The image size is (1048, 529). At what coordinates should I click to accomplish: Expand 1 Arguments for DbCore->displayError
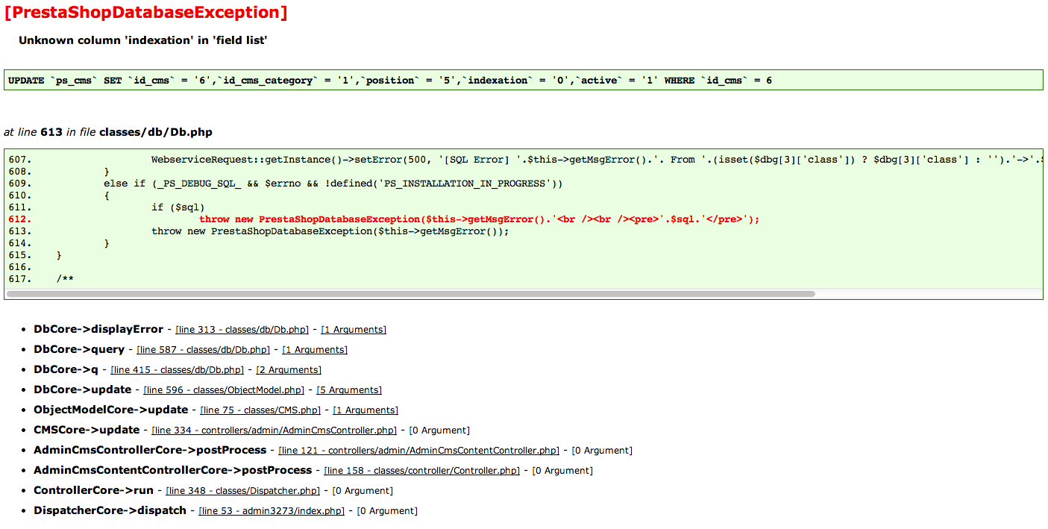pyautogui.click(x=354, y=330)
